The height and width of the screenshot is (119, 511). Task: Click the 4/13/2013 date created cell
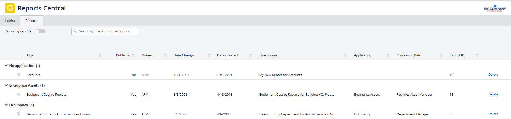pos(224,95)
